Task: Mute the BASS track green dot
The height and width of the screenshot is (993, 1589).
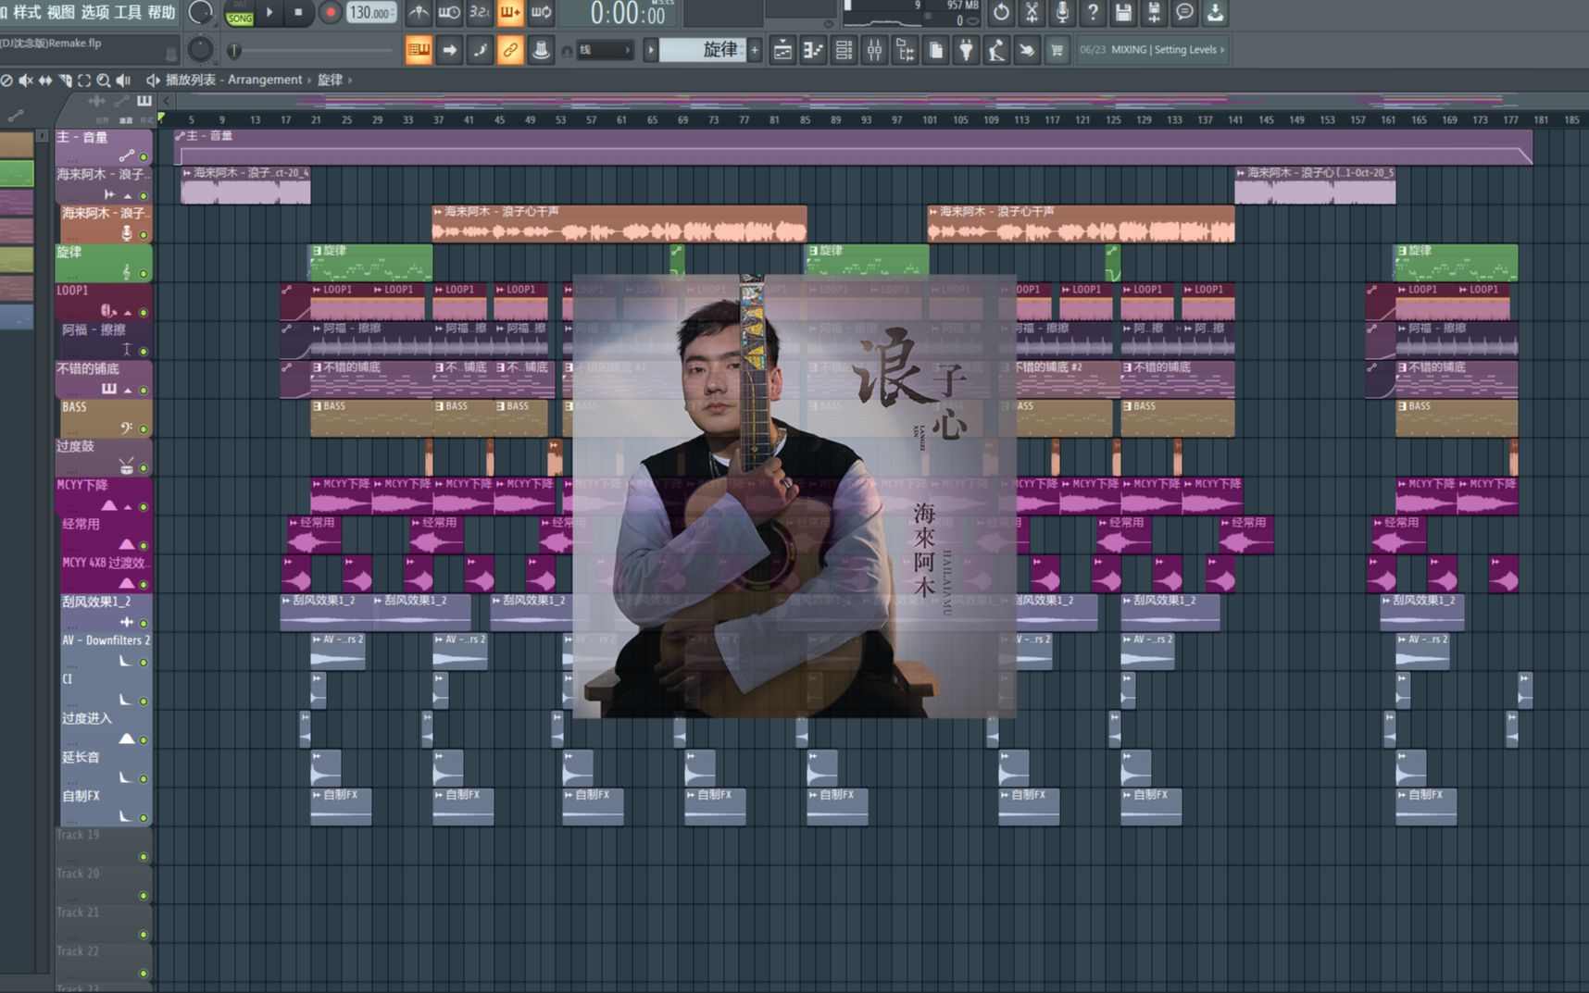Action: click(144, 428)
